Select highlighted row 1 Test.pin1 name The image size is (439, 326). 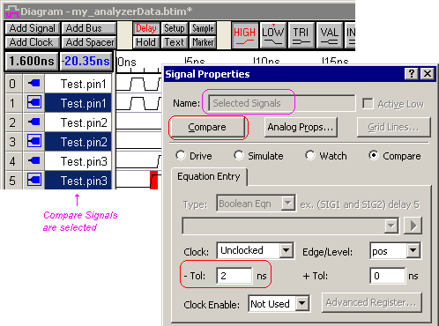[x=78, y=103]
